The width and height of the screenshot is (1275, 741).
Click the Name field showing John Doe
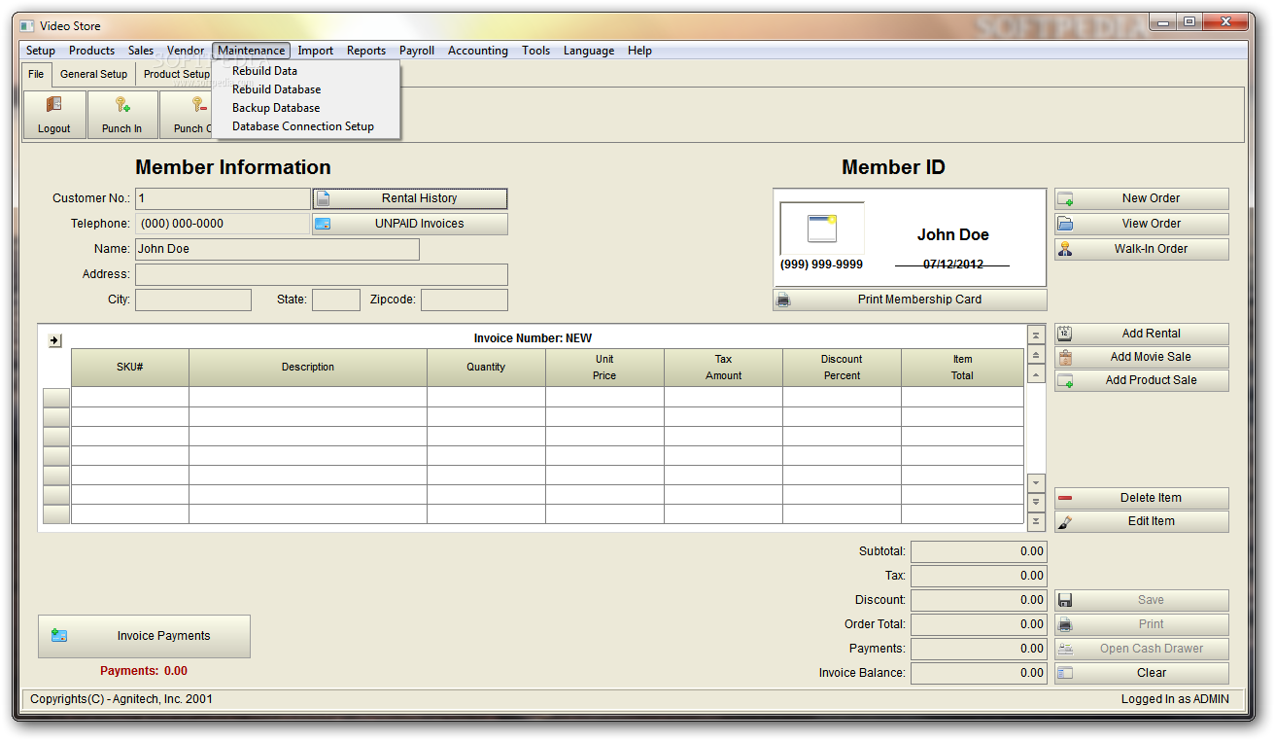click(277, 249)
